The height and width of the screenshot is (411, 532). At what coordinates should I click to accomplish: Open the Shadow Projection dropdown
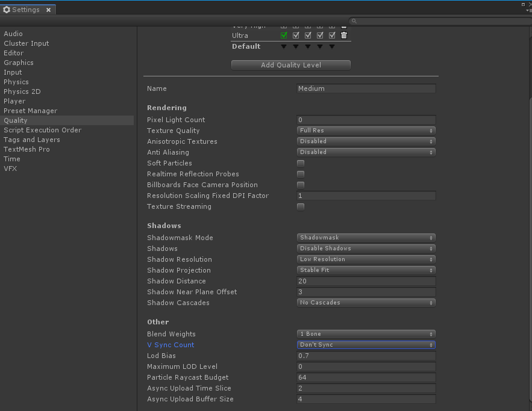coord(366,270)
